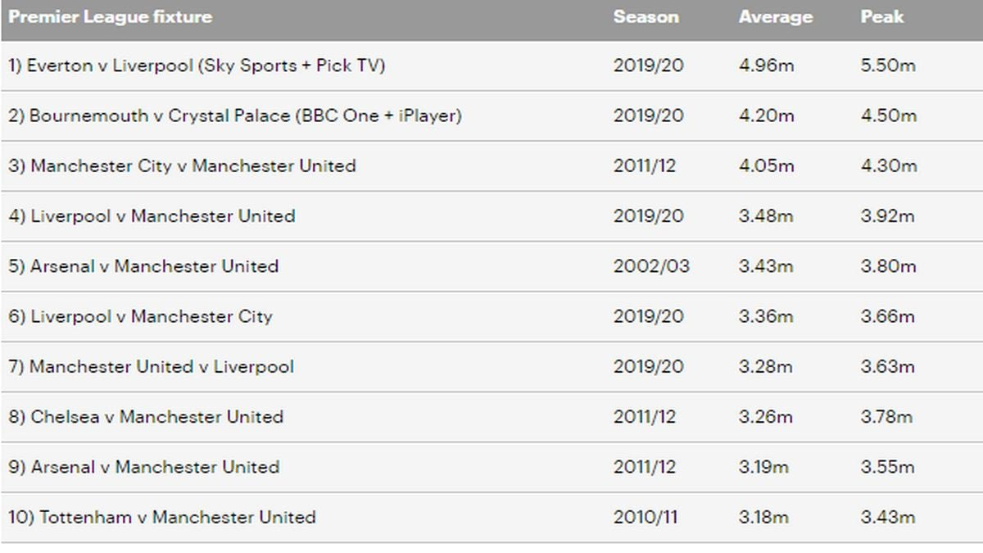This screenshot has height=553, width=983.
Task: Click the 5.50m peak viewership value
Action: tap(888, 66)
